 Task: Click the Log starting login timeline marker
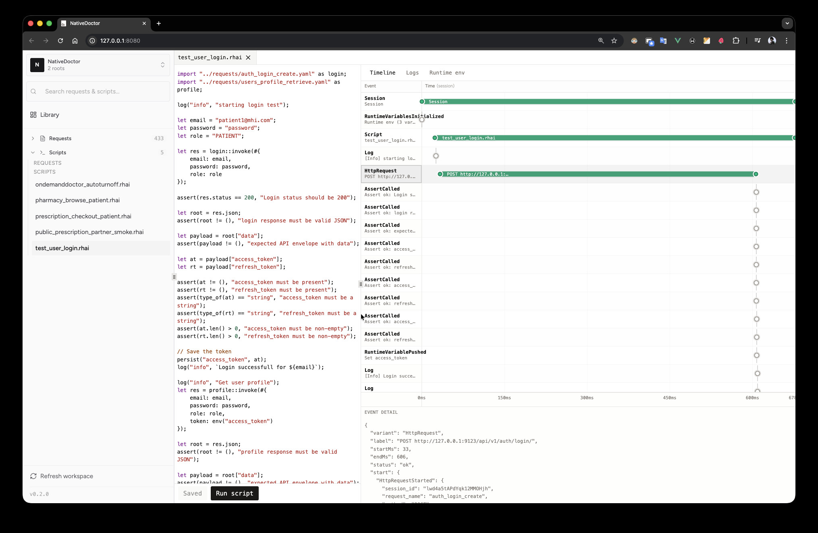click(436, 156)
